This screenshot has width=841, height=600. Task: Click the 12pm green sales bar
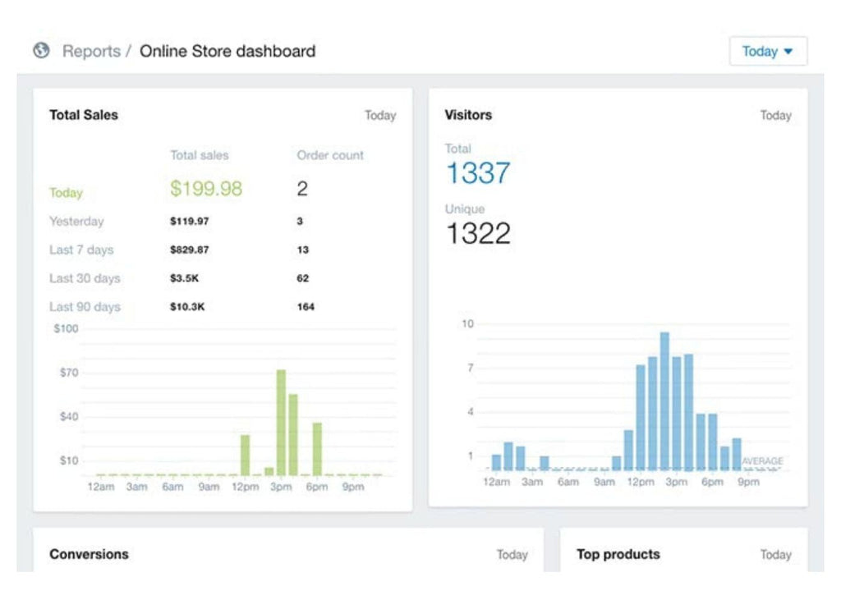point(245,454)
